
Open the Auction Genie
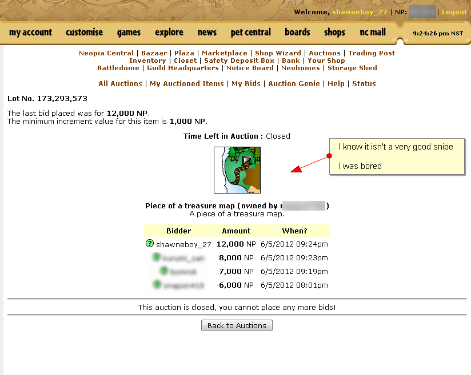click(294, 84)
